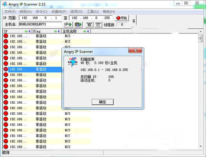This screenshot has width=206, height=157.
Task: Select the Class B range button
Action: click(89, 24)
